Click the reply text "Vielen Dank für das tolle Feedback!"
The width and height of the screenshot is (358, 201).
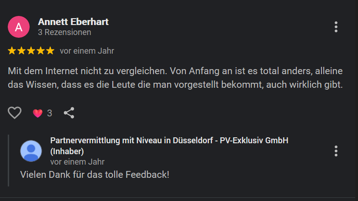[95, 174]
